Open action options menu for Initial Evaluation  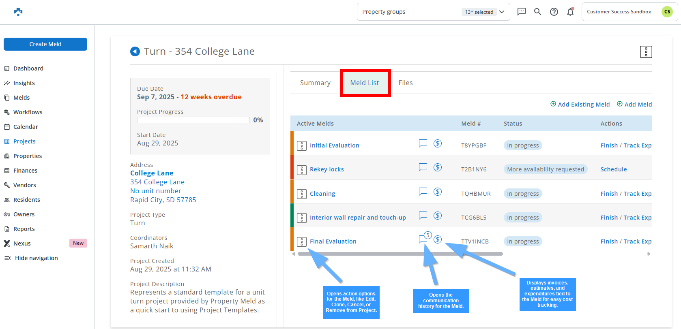coord(302,146)
